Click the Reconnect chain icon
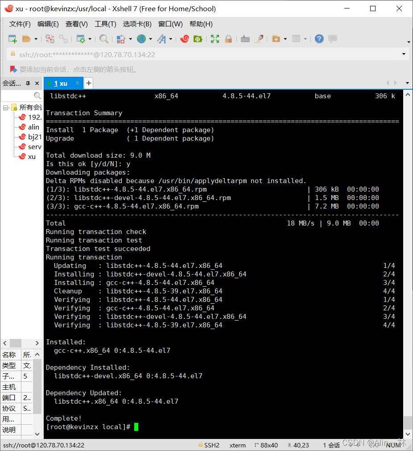The image size is (413, 451). [63, 39]
